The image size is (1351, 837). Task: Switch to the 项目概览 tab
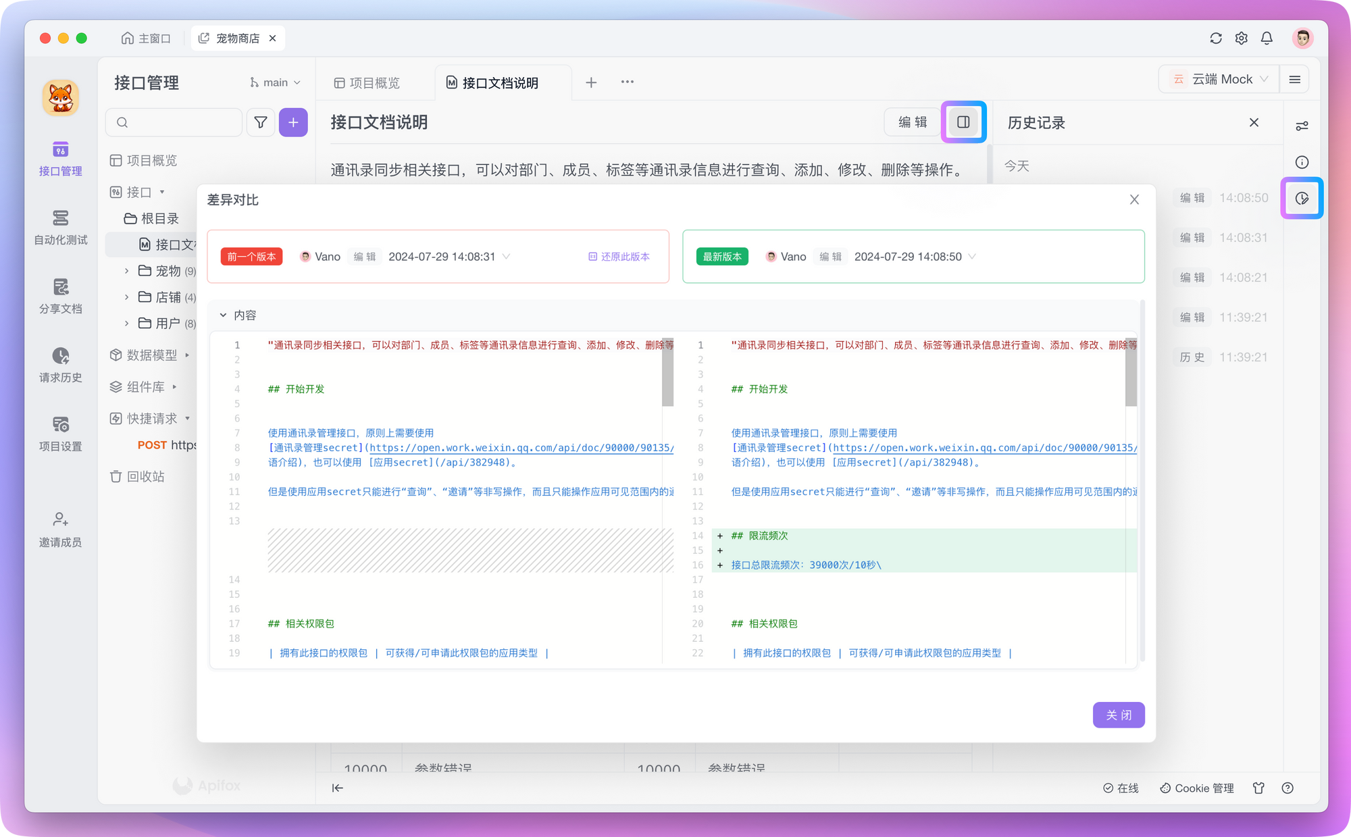pyautogui.click(x=367, y=83)
